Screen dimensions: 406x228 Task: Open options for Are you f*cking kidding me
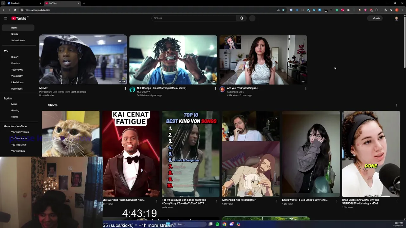click(x=305, y=88)
